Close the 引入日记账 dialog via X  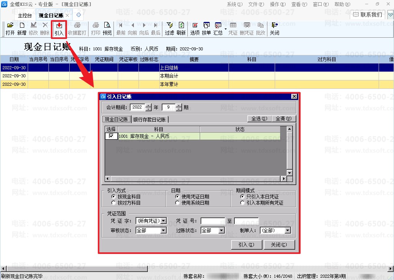294,97
